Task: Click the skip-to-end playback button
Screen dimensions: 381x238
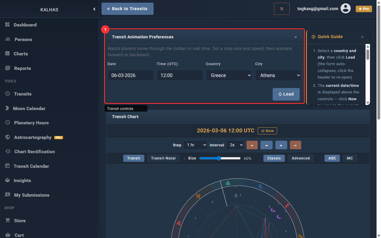Action: point(295,145)
